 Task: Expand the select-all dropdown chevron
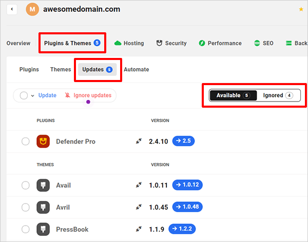32,96
